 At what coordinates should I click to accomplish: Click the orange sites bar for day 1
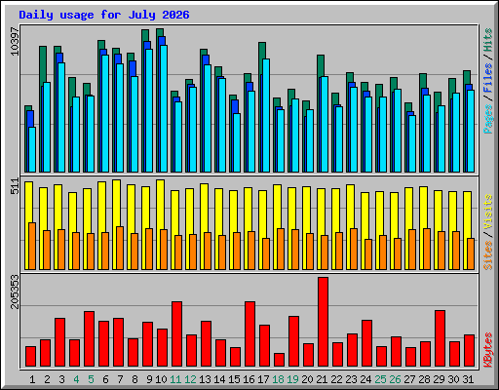click(32, 246)
